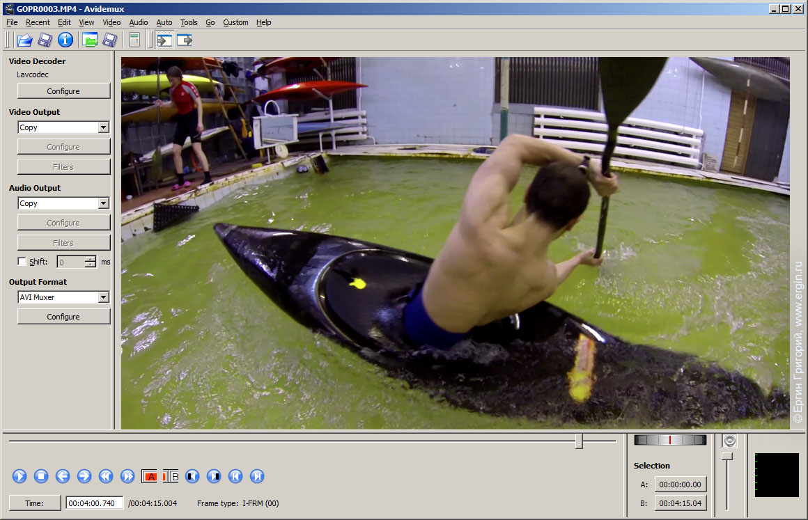Viewport: 808px width, 520px height.
Task: Stop video playback
Action: (x=41, y=476)
